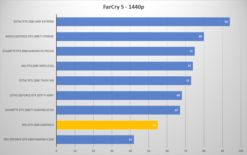Image resolution: width=247 pixels, height=155 pixels.
Task: Click the x-axis label 40
Action: (130, 151)
